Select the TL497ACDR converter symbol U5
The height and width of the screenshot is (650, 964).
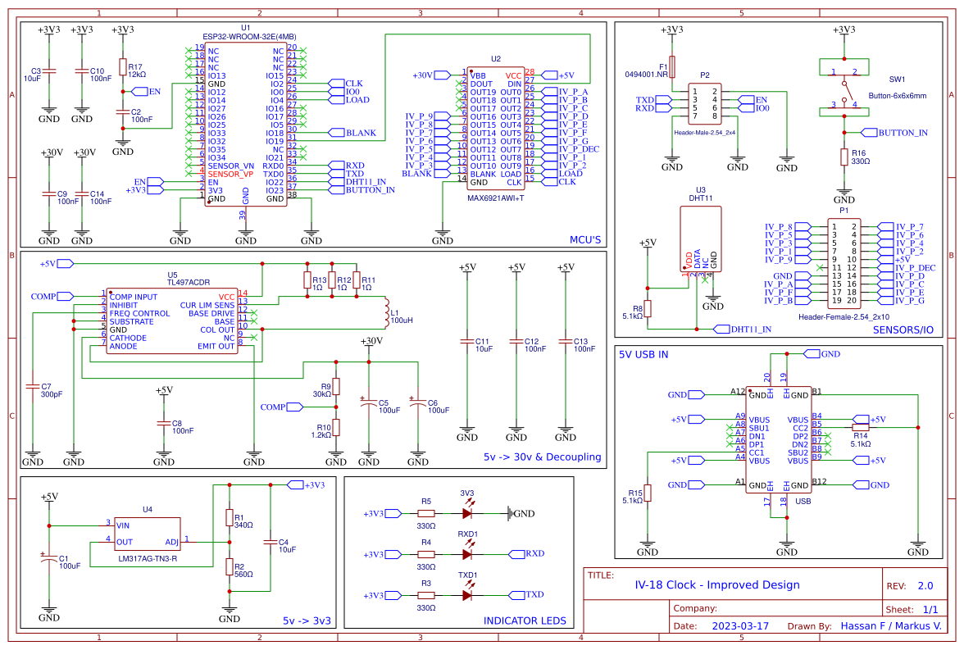pos(172,320)
